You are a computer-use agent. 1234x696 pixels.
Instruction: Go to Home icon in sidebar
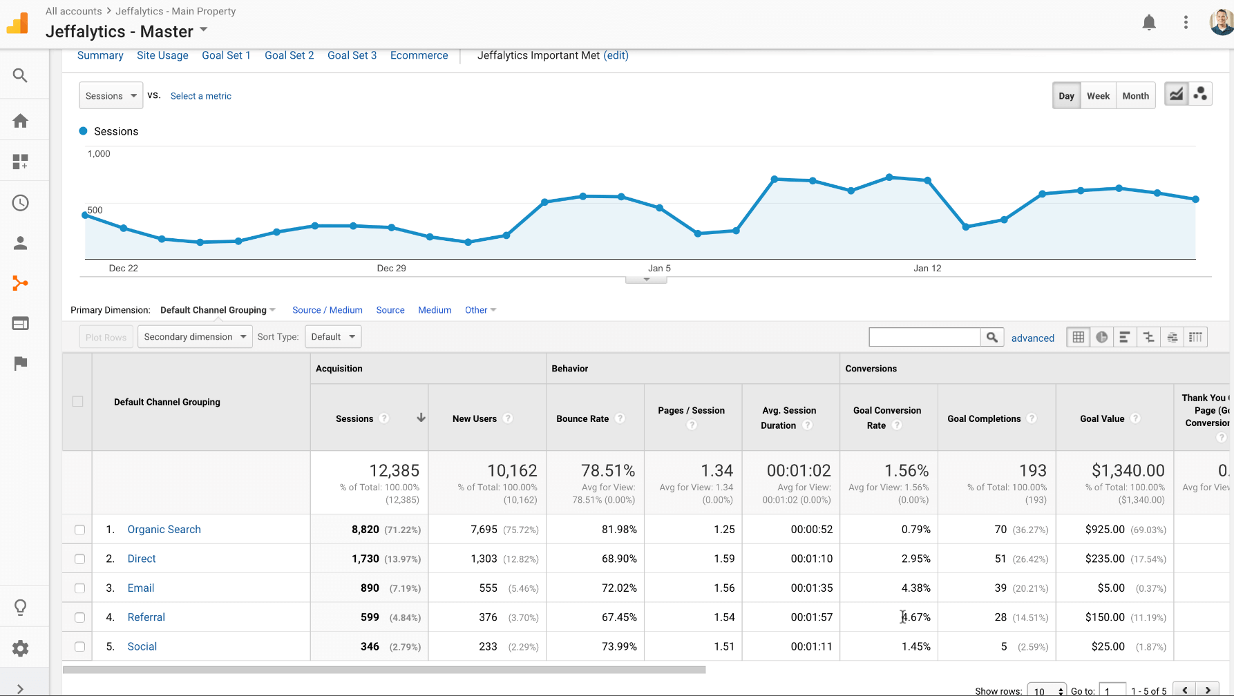coord(20,121)
